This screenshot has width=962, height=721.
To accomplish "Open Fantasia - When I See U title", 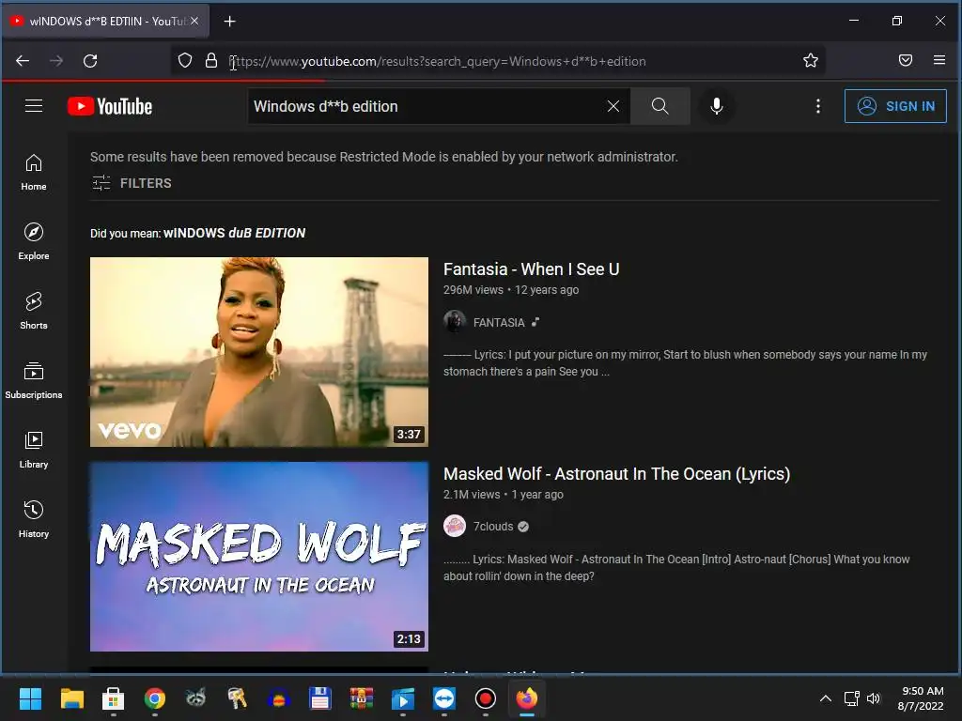I will pyautogui.click(x=532, y=269).
